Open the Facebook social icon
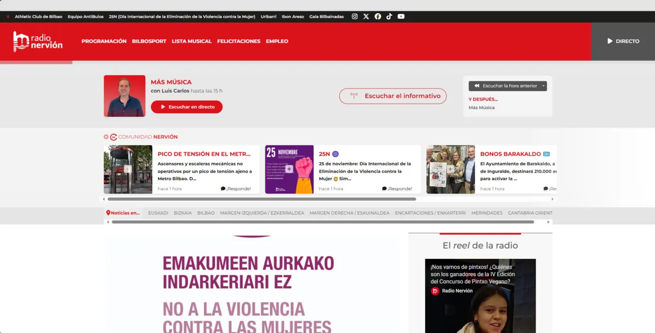Screen dimensions: 655x333 tap(378, 16)
